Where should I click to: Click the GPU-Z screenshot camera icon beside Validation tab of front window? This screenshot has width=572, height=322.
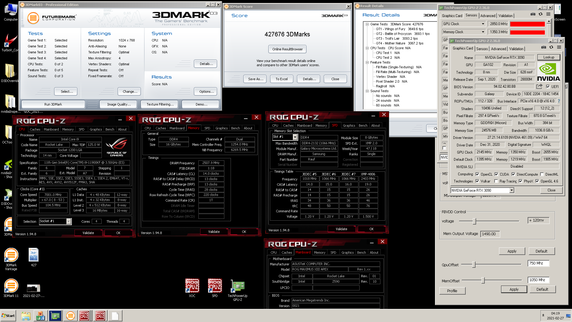pyautogui.click(x=544, y=47)
